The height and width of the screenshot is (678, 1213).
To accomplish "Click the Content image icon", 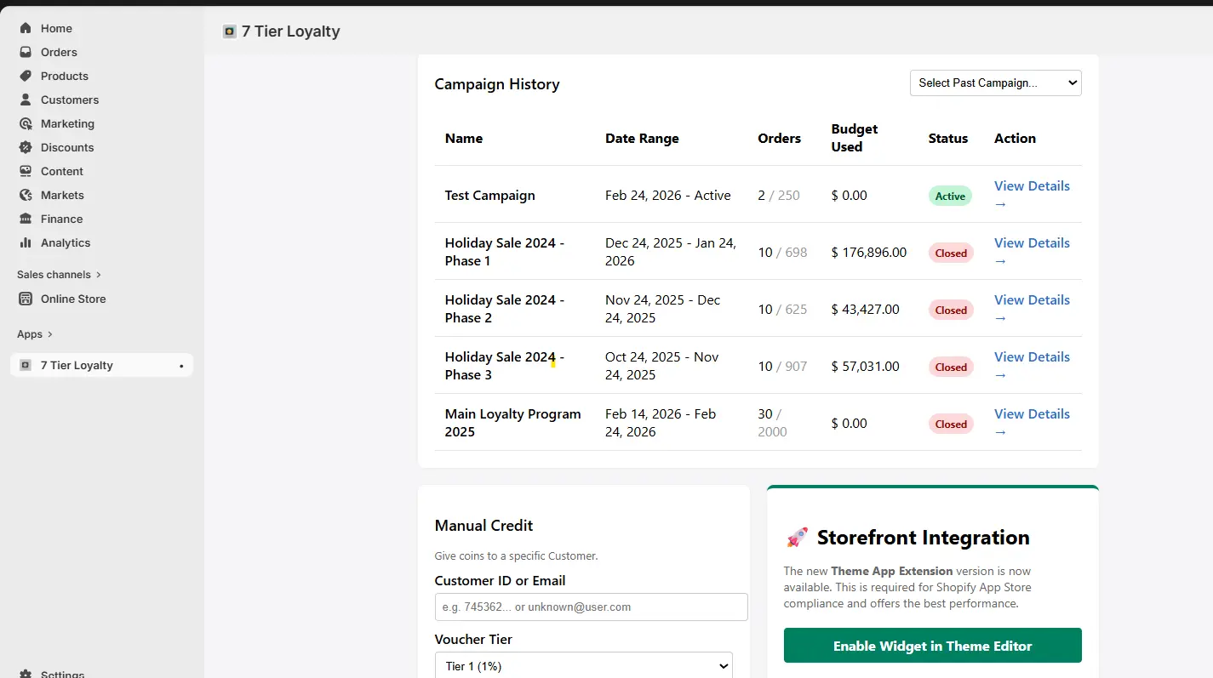I will click(26, 171).
